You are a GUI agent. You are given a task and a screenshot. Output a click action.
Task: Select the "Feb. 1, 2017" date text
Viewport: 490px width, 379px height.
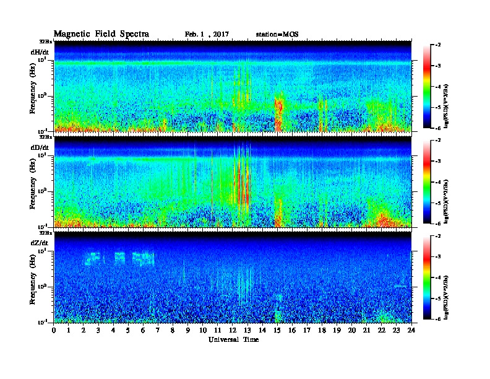(x=207, y=35)
